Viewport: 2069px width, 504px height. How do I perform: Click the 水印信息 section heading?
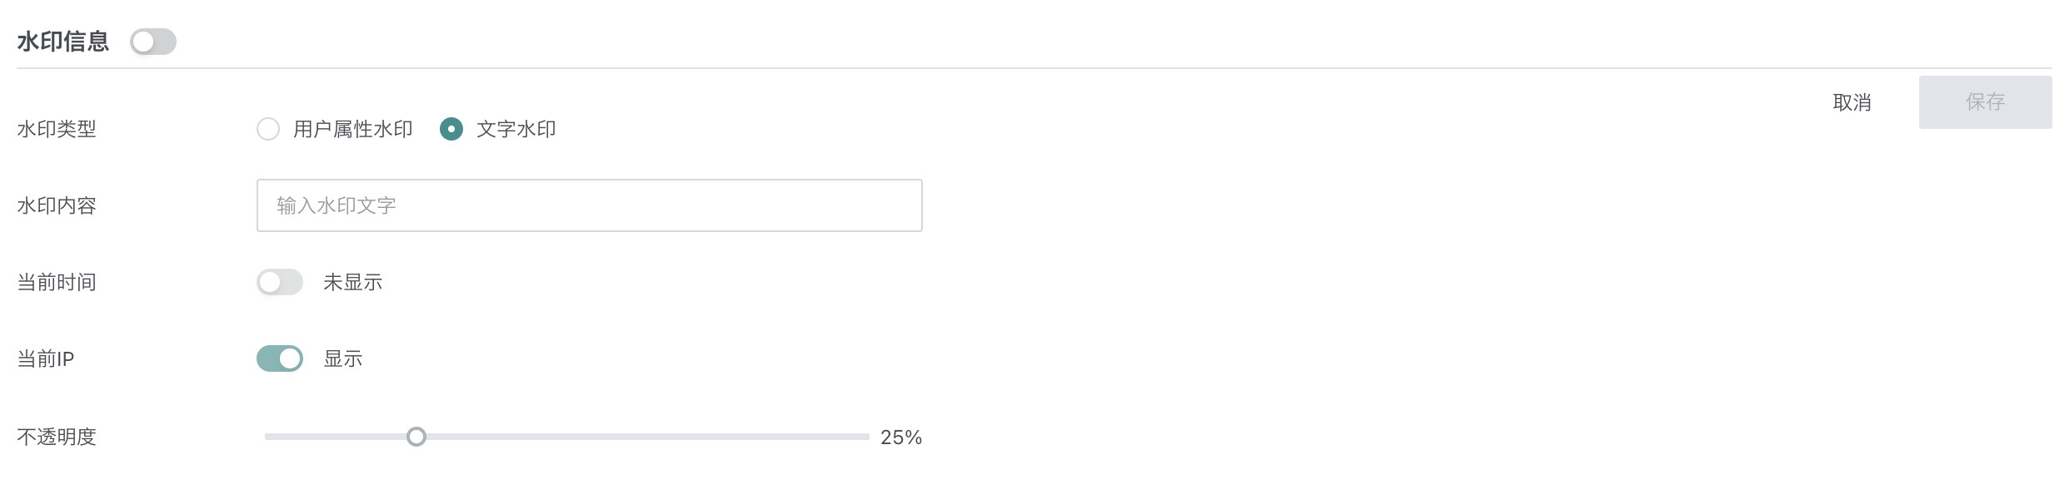point(63,42)
